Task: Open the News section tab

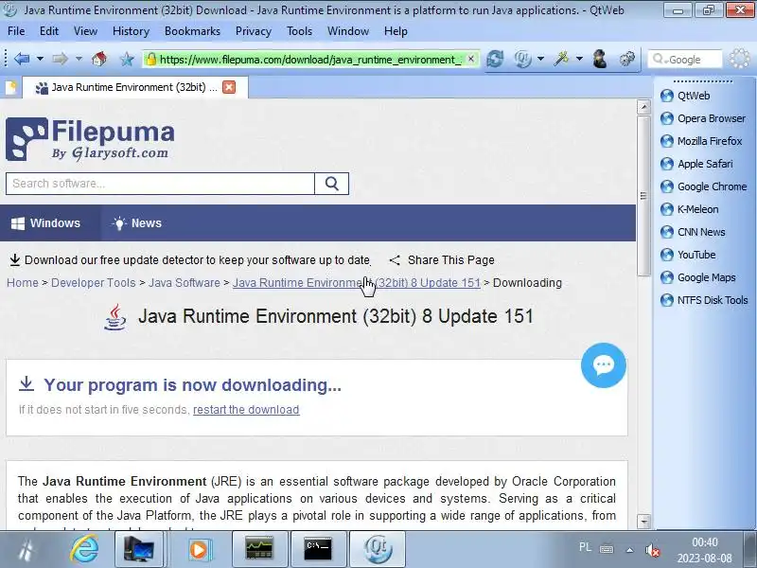Action: [136, 223]
